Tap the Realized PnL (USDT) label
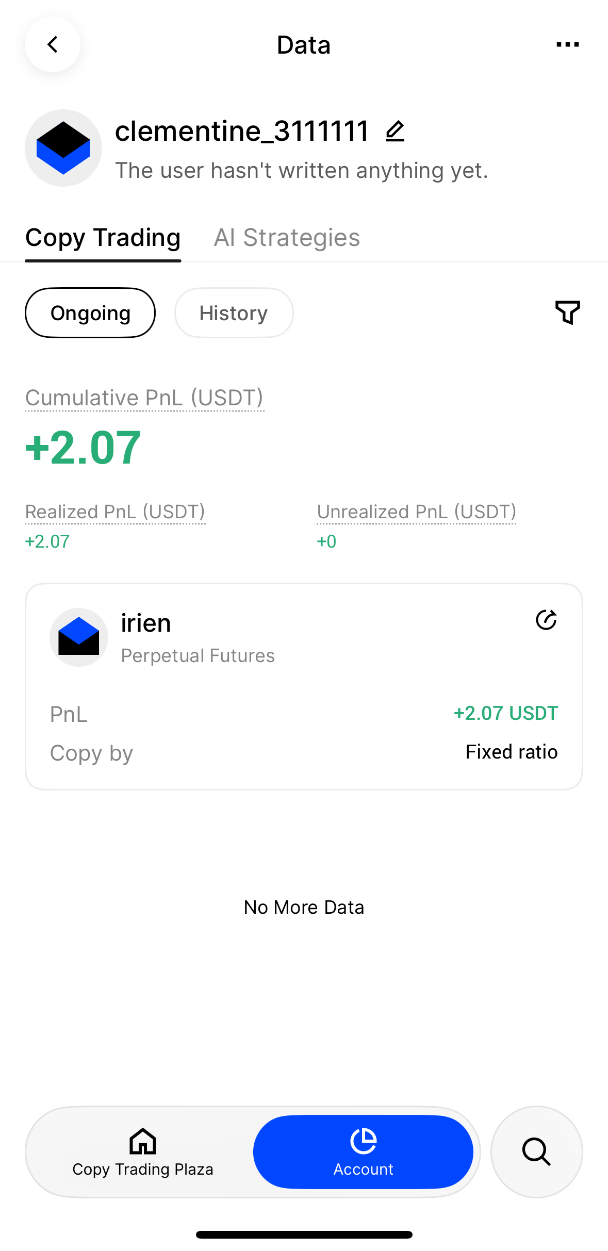The image size is (608, 1251). tap(115, 512)
